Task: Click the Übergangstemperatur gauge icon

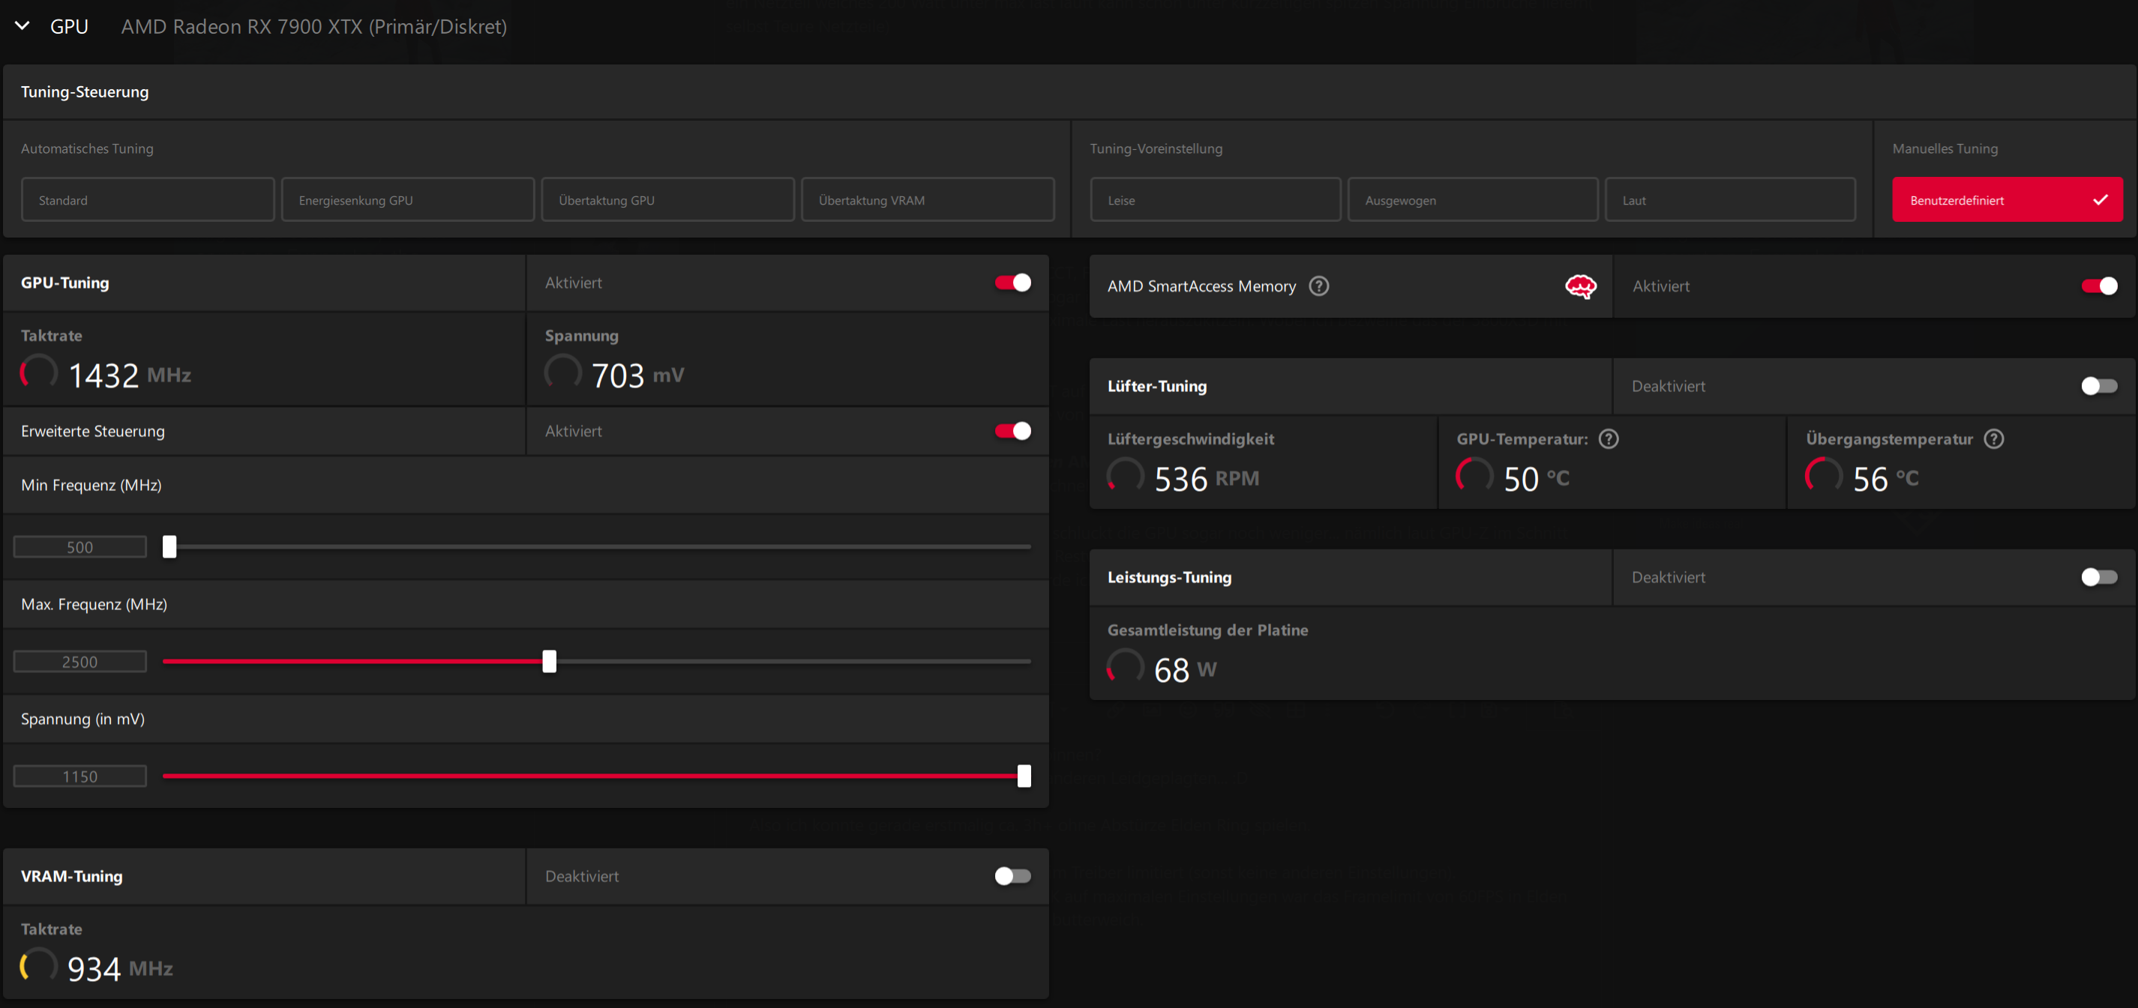Action: [x=1825, y=476]
